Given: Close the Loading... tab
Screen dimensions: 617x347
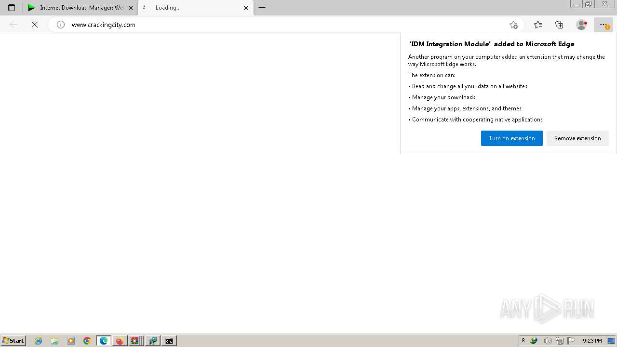Looking at the screenshot, I should [246, 8].
